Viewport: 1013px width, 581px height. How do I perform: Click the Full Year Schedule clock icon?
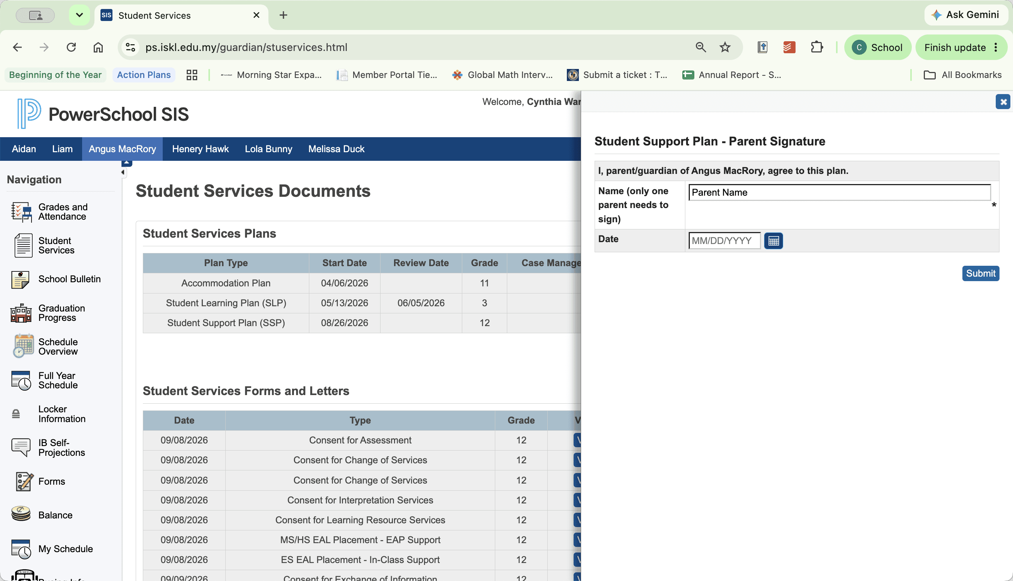[x=21, y=380]
